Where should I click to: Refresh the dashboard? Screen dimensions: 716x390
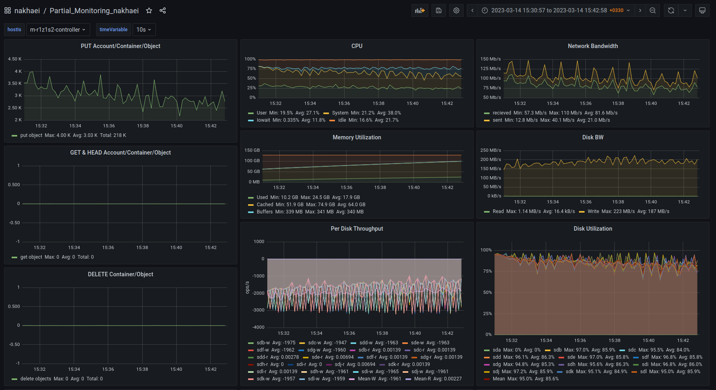[x=671, y=10]
